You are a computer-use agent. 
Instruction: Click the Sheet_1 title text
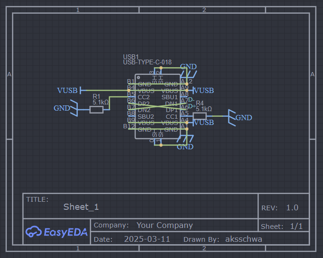[81, 207]
